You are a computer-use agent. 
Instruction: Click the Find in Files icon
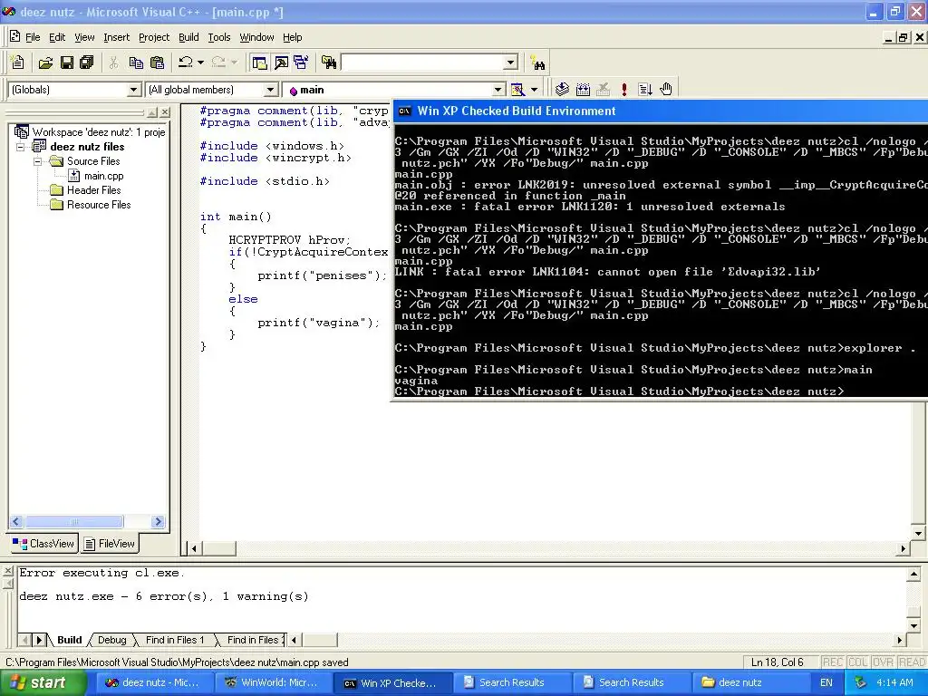pos(329,63)
